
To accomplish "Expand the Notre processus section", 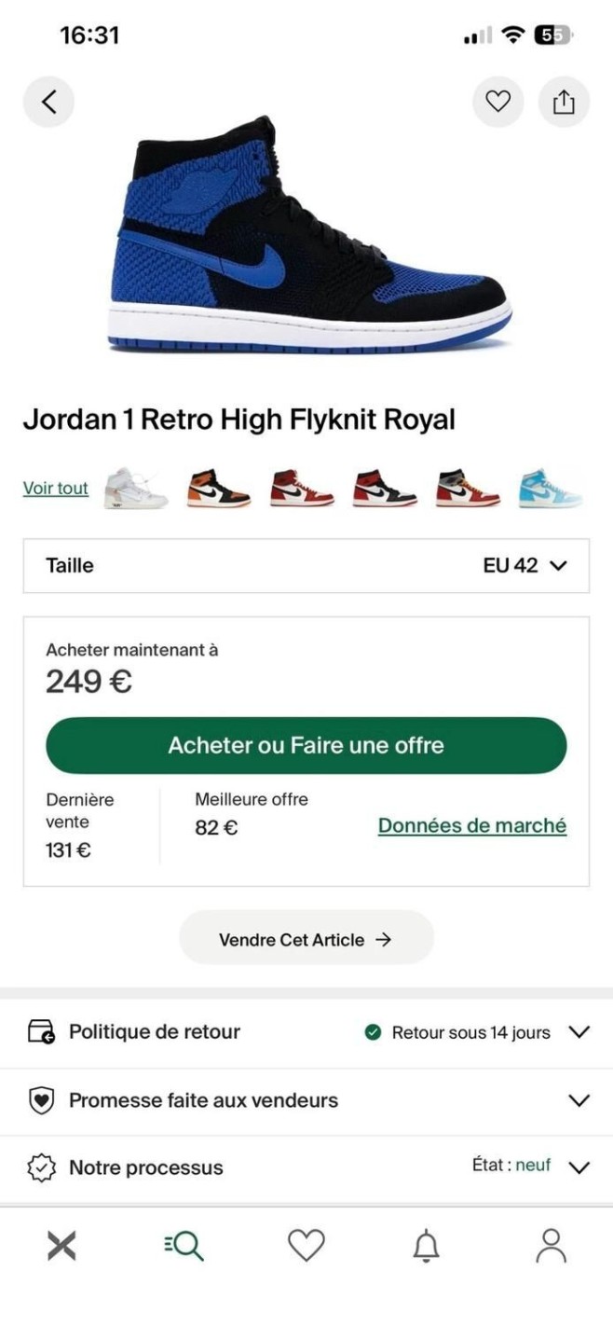I will tap(306, 1167).
